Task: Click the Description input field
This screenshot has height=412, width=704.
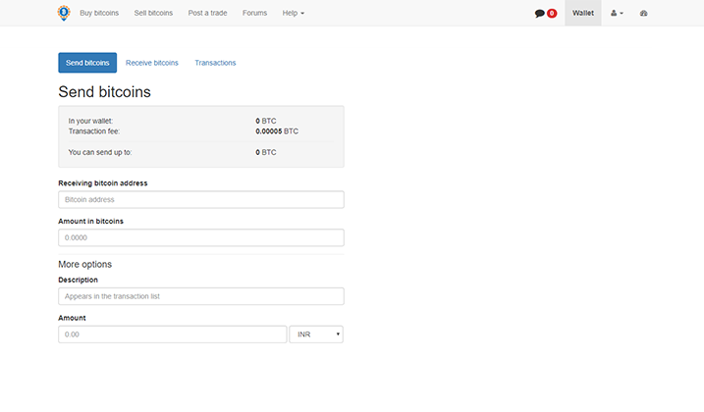Action: (x=201, y=296)
